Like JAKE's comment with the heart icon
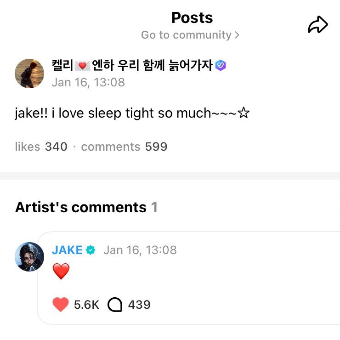The height and width of the screenshot is (340, 340). point(61,305)
